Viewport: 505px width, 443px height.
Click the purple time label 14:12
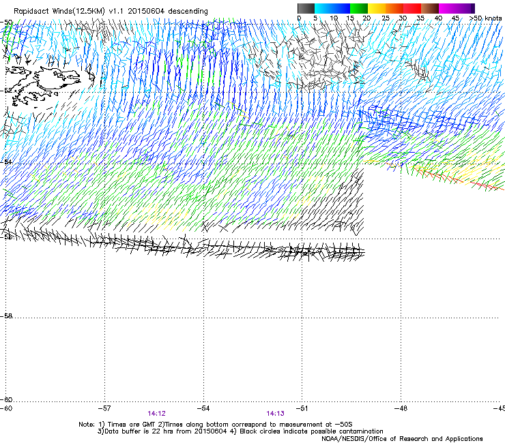tap(156, 414)
